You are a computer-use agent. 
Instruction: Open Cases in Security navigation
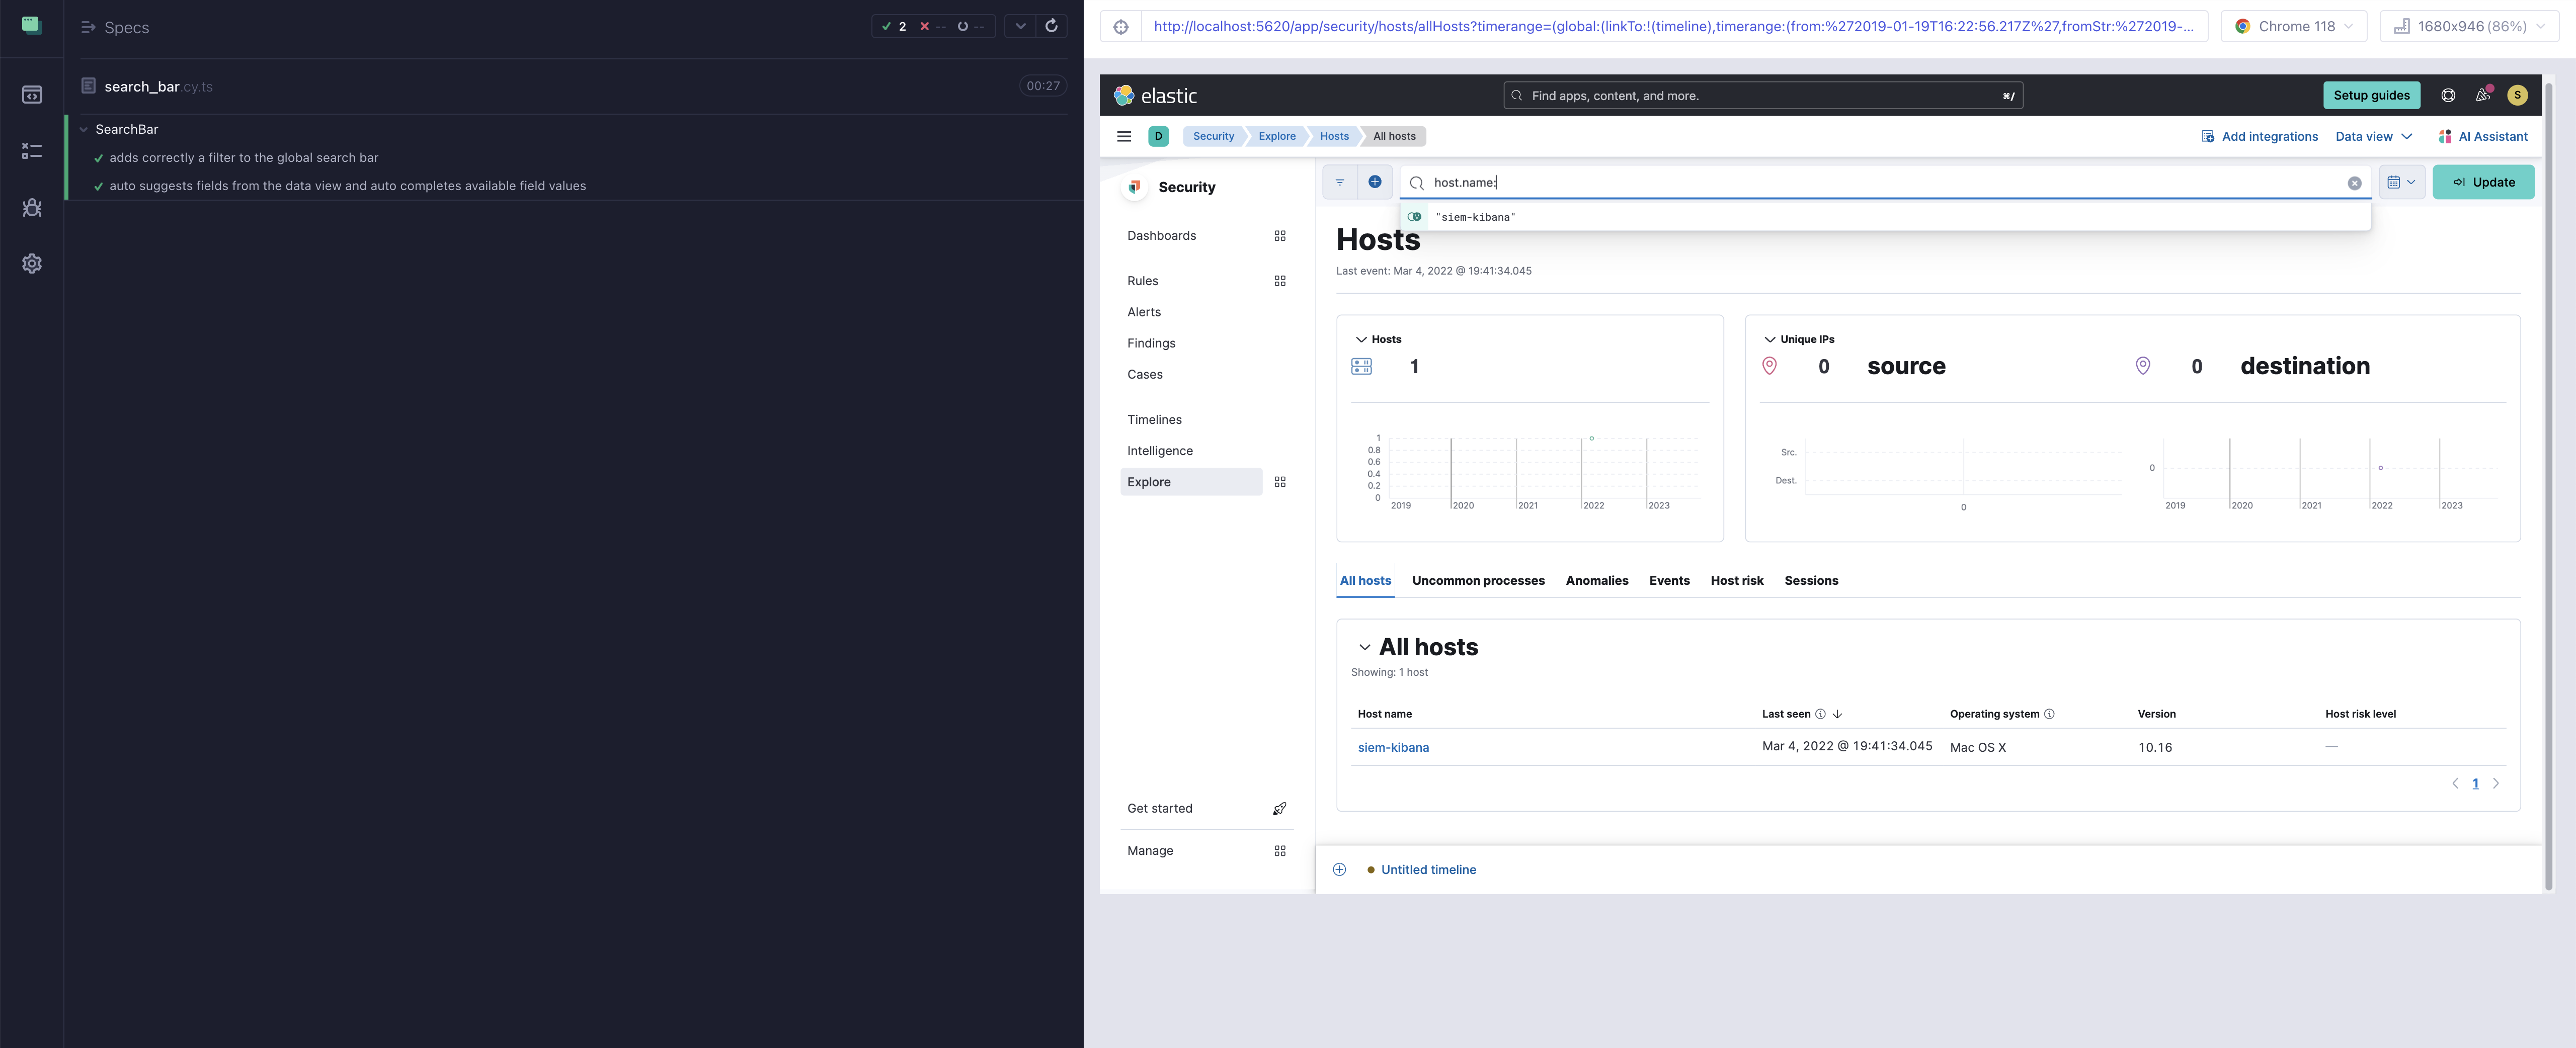tap(1145, 375)
